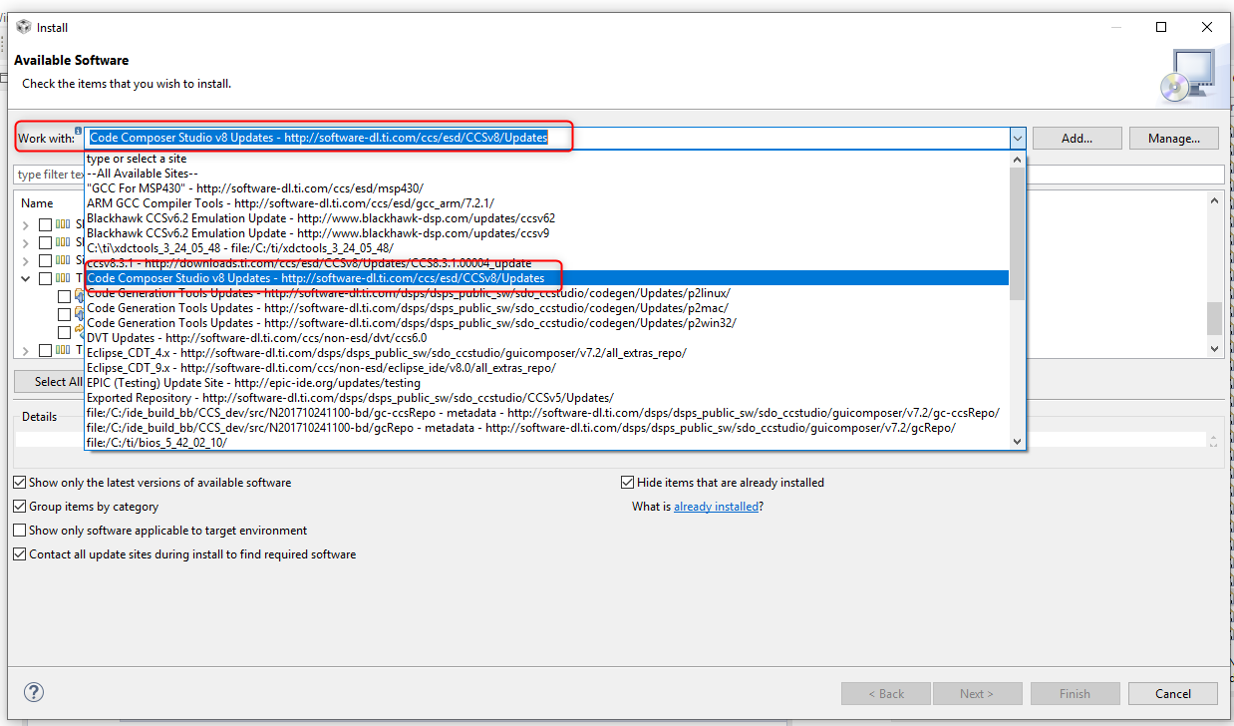Screen dimensions: 1234x726
Task: Select Exported Repository CCSv5 Updates entry
Action: tap(546, 398)
